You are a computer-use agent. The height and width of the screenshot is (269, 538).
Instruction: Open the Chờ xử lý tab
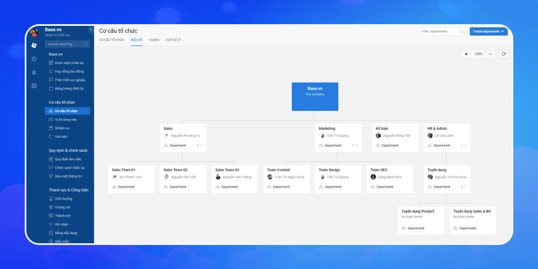[x=173, y=40]
